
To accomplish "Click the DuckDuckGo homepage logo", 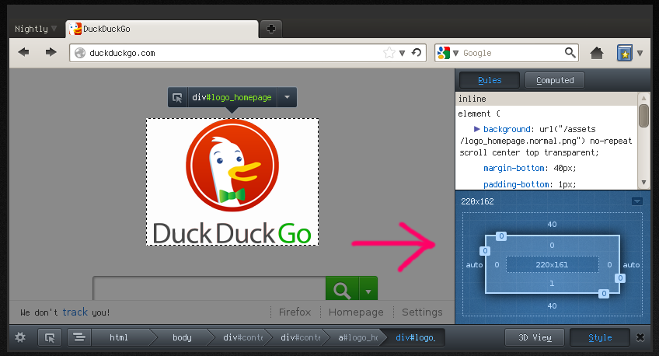I will 232,182.
